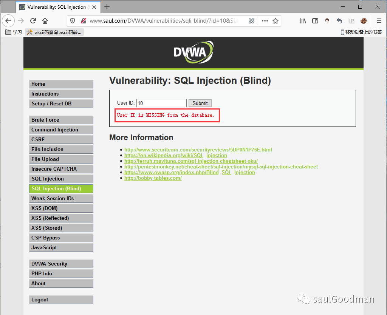Click the URL address bar
This screenshot has height=315, width=387.
click(163, 21)
